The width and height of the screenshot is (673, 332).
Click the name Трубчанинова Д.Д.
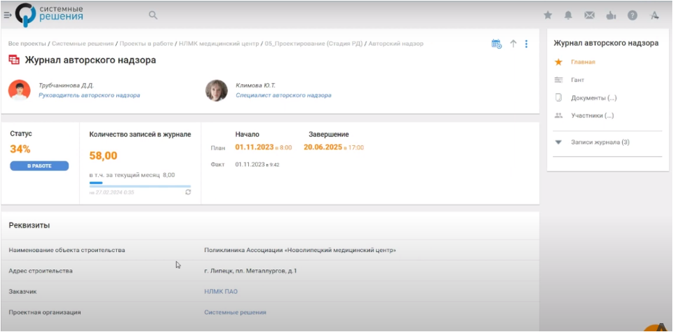pos(66,85)
